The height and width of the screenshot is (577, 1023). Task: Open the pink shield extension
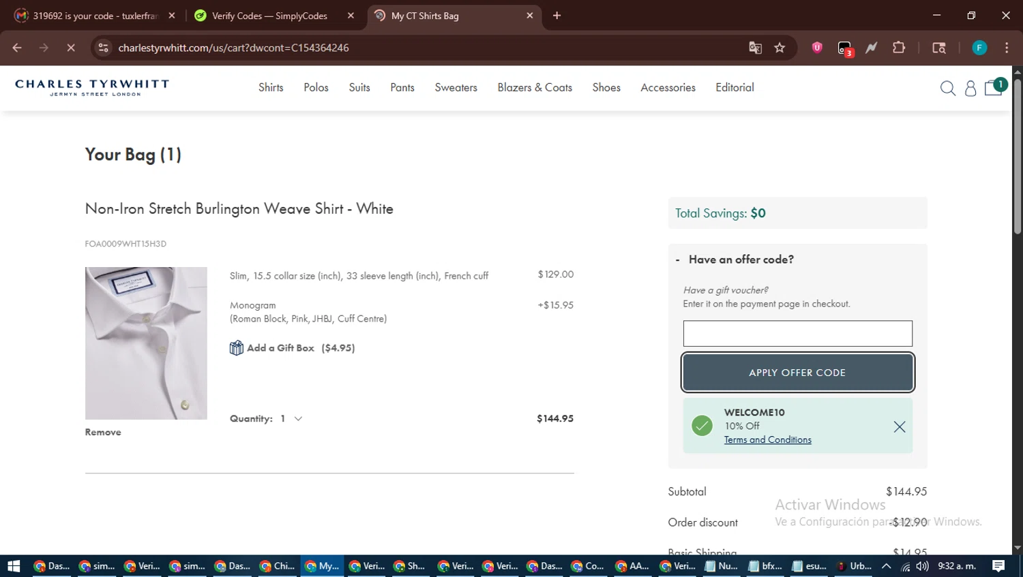tap(817, 48)
